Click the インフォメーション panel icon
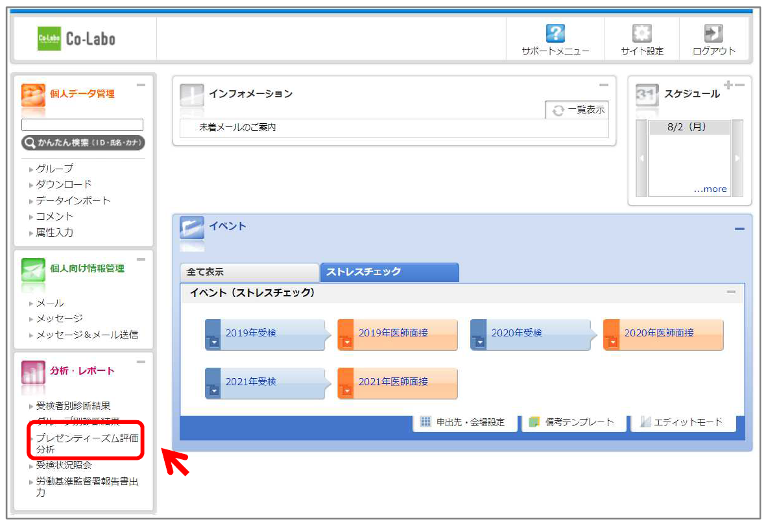Screen dimensions: 766x524 [191, 95]
